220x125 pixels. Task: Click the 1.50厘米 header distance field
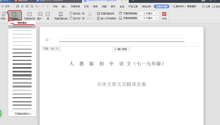148,13
